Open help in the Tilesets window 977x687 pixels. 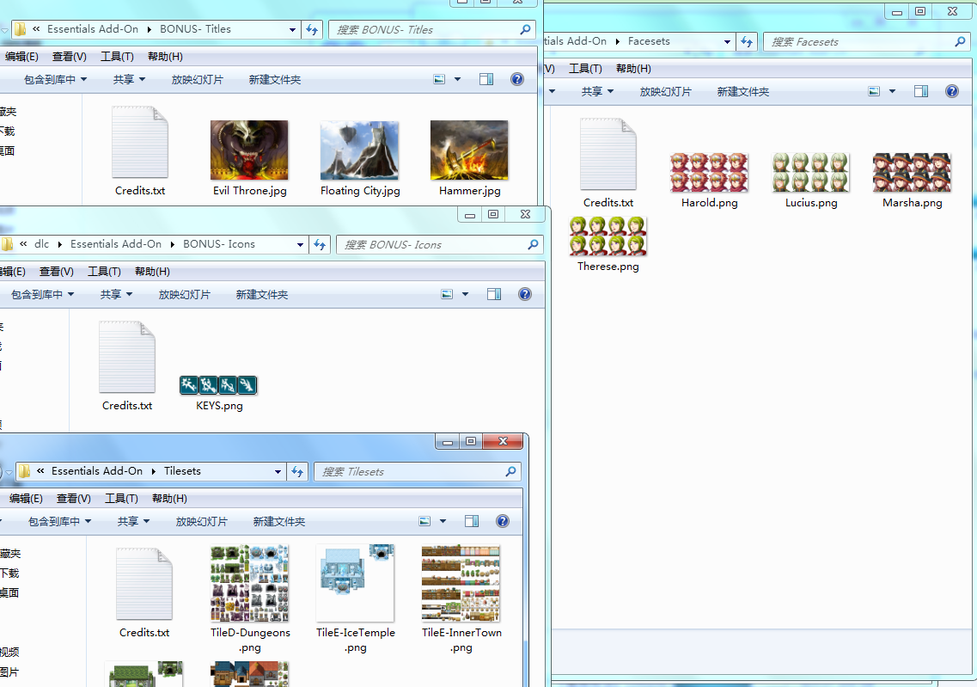click(503, 521)
